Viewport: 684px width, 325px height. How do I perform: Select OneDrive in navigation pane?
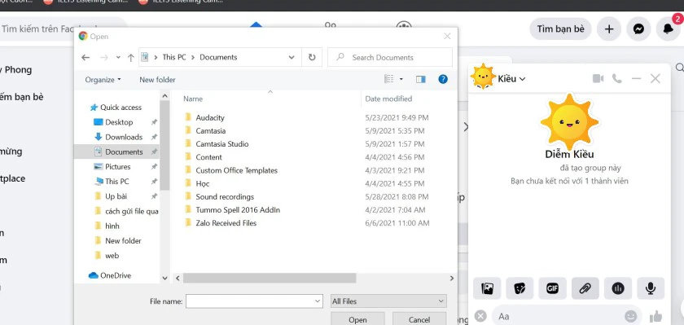110,275
